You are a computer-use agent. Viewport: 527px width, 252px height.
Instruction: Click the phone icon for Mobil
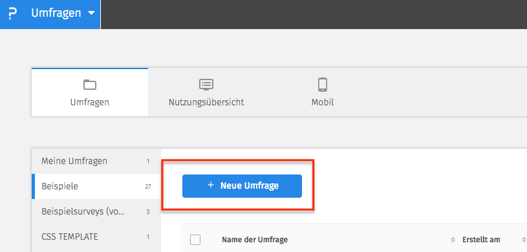coord(323,85)
